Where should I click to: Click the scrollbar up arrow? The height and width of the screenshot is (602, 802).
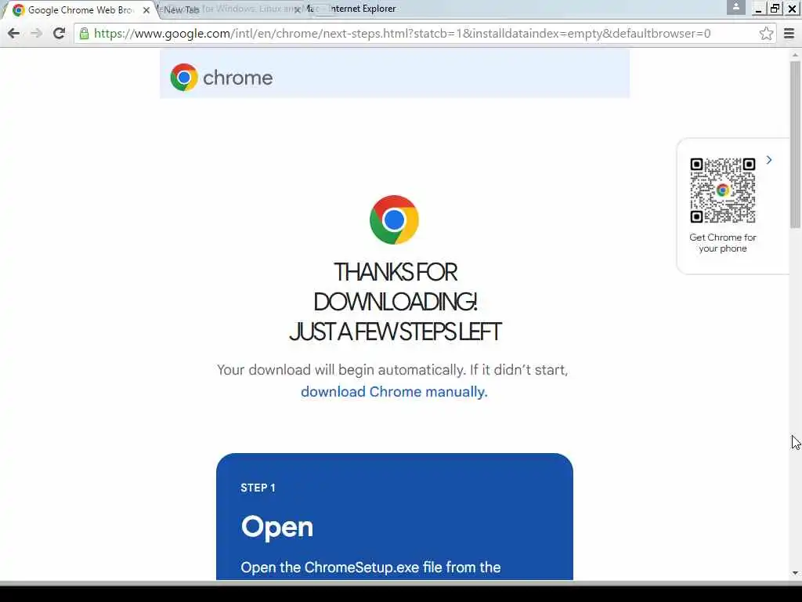pyautogui.click(x=795, y=55)
